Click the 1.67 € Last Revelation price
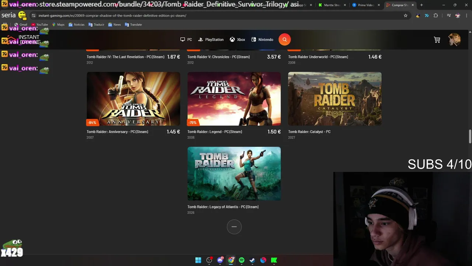Image resolution: width=472 pixels, height=266 pixels. coord(173,57)
